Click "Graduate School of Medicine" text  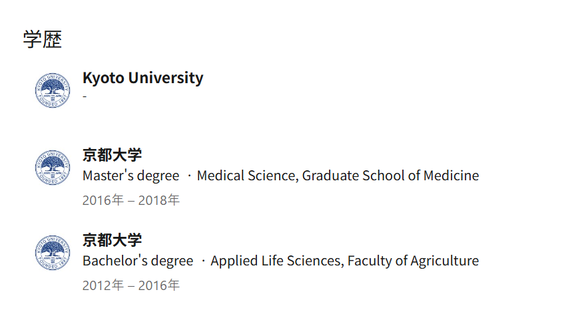tap(391, 176)
